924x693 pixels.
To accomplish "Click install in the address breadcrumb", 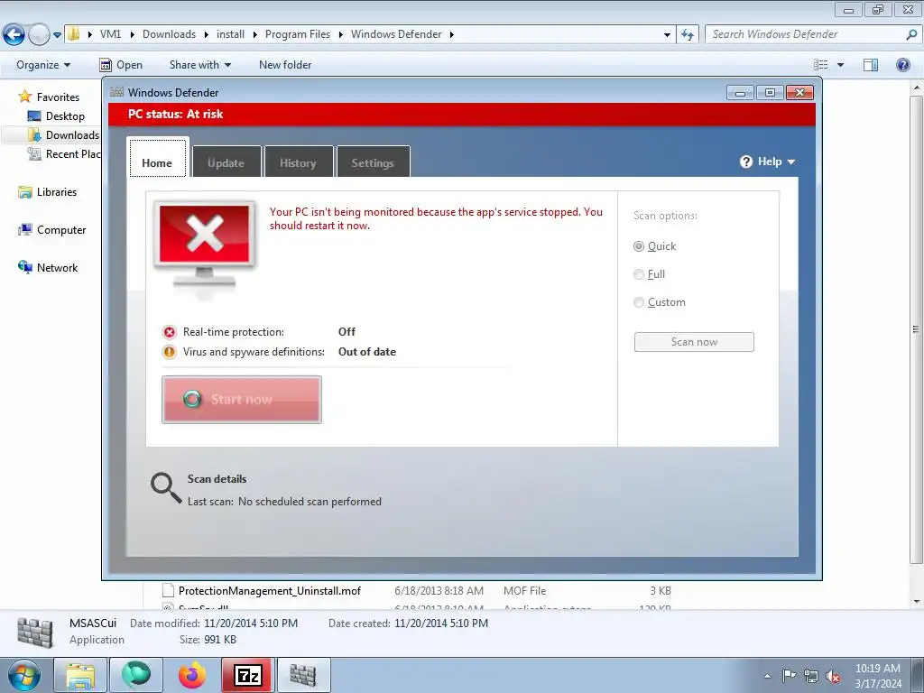I will (x=230, y=34).
